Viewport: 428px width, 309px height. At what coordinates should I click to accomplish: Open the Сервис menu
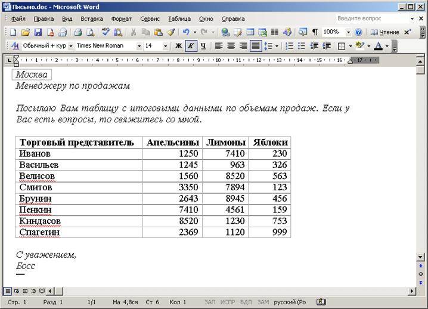click(x=150, y=19)
